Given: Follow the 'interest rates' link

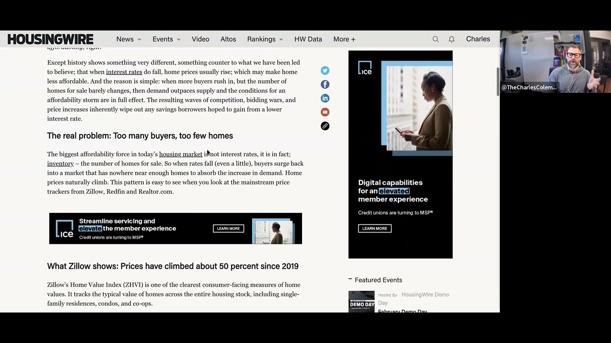Looking at the screenshot, I should click(124, 72).
